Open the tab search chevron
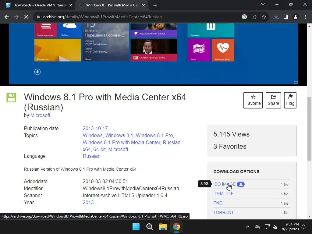312x234 pixels. tap(263, 4)
